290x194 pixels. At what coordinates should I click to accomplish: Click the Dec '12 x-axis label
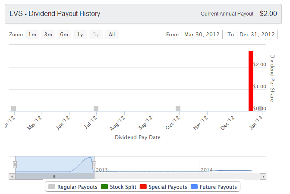pyautogui.click(x=227, y=123)
